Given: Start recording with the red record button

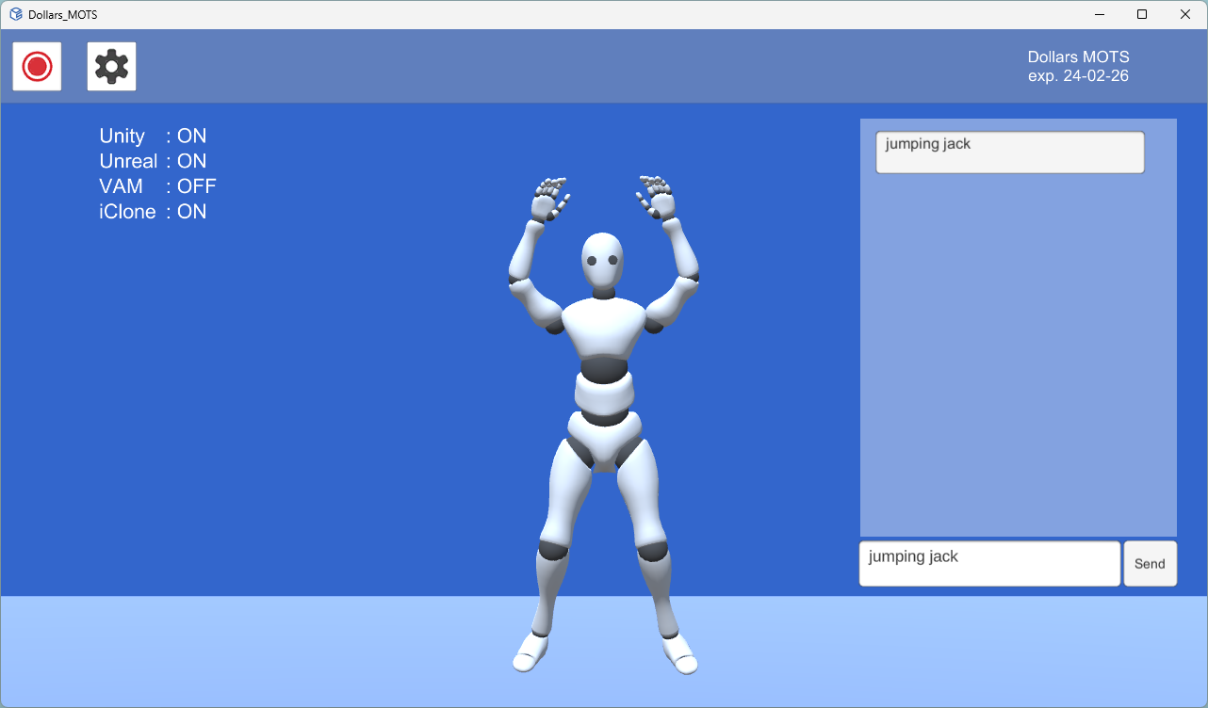Looking at the screenshot, I should 37,67.
